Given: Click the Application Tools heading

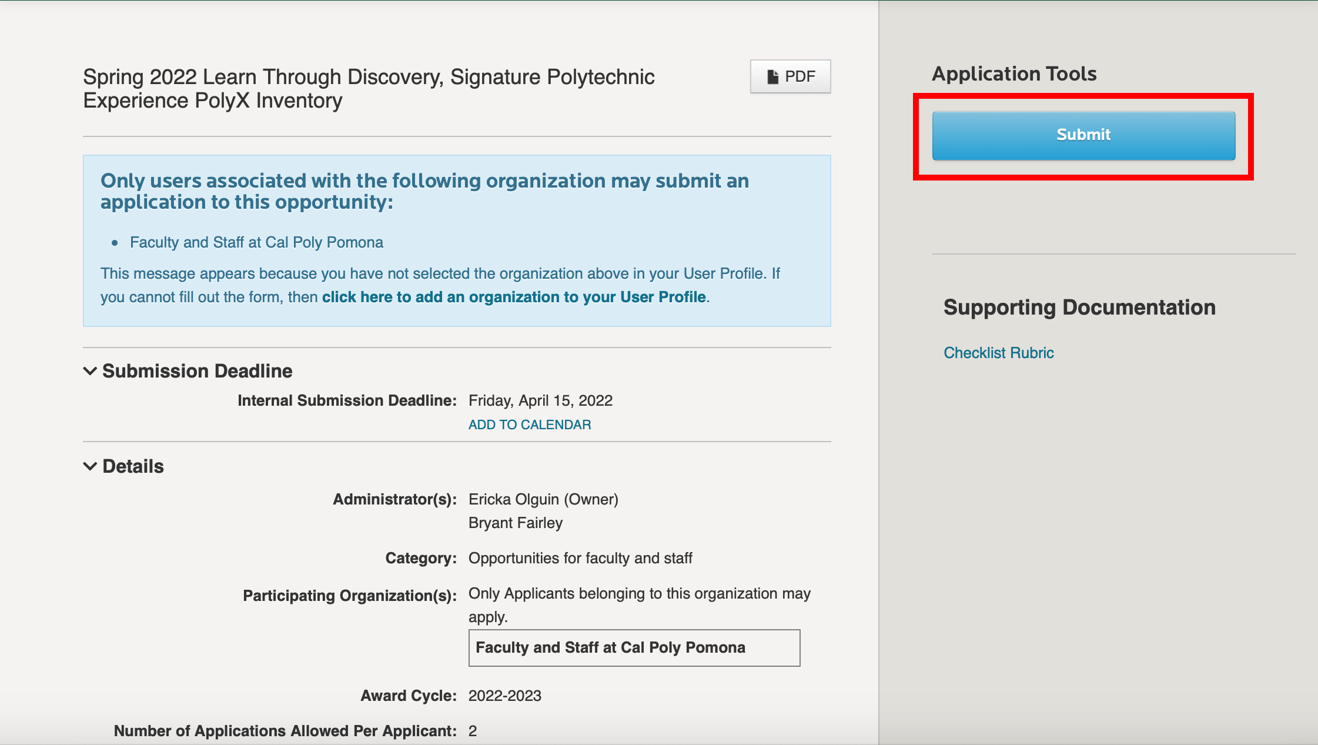Looking at the screenshot, I should (x=1014, y=74).
